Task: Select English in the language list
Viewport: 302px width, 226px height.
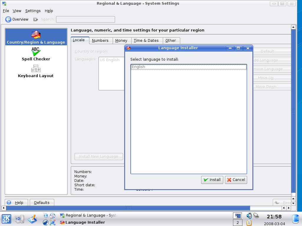Action: pyautogui.click(x=188, y=67)
